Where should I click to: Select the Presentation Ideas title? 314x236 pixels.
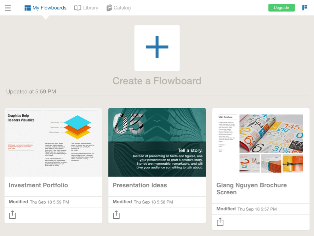tap(140, 185)
